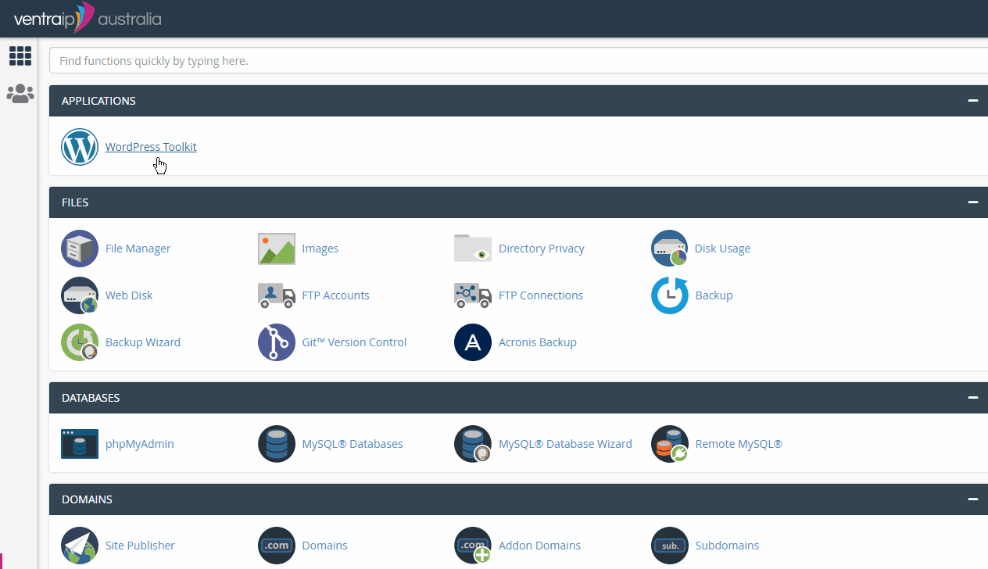Open the MySQL Databases icon
The width and height of the screenshot is (988, 569).
click(277, 444)
